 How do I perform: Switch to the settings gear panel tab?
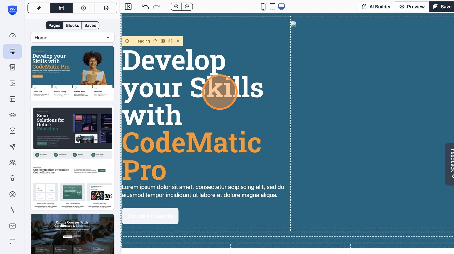[x=83, y=8]
